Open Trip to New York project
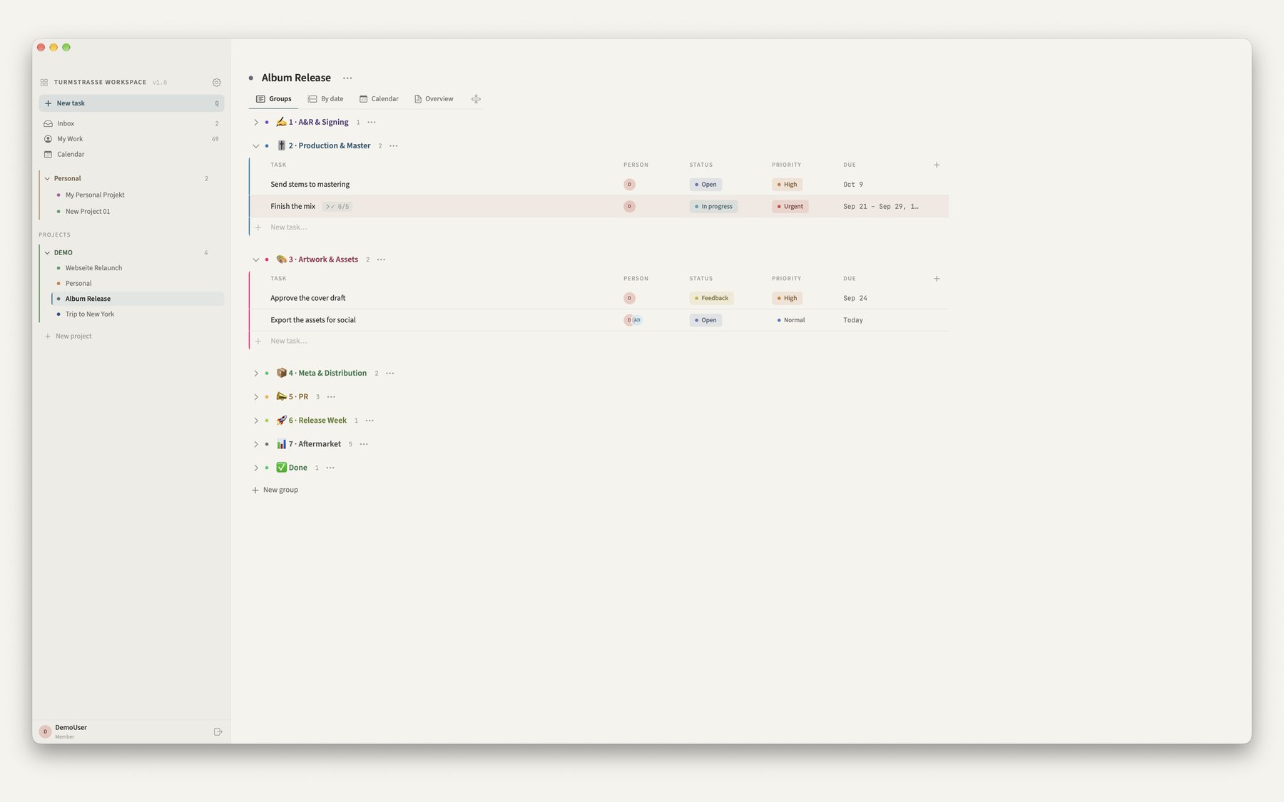The width and height of the screenshot is (1284, 802). [138, 314]
